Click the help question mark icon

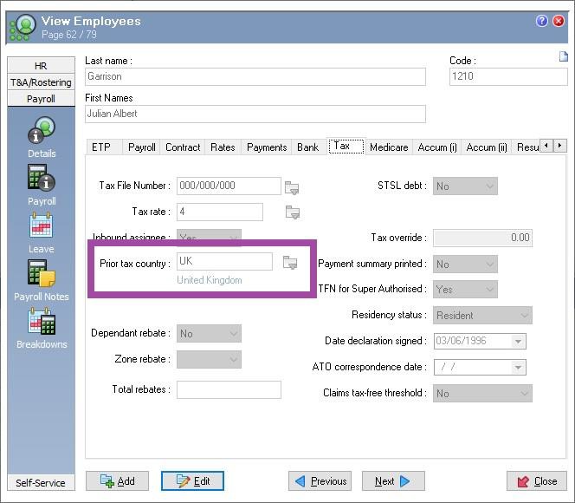[542, 22]
